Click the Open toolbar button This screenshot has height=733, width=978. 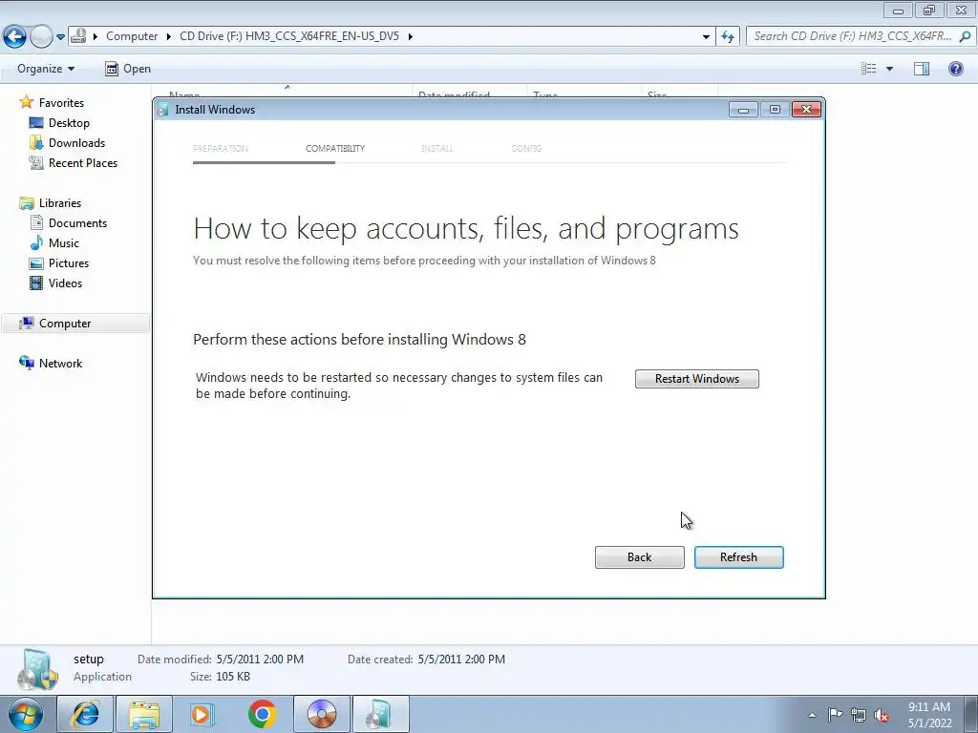(128, 69)
